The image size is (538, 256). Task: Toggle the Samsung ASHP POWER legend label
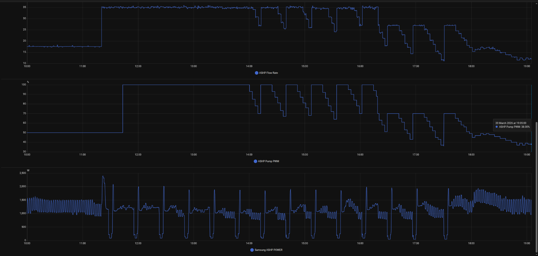click(x=268, y=250)
